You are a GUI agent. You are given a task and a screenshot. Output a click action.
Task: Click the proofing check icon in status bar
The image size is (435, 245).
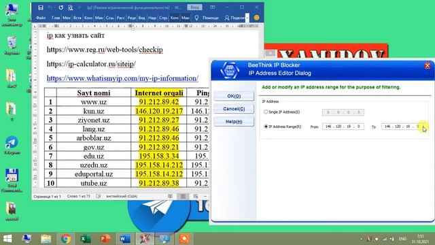coord(98,197)
